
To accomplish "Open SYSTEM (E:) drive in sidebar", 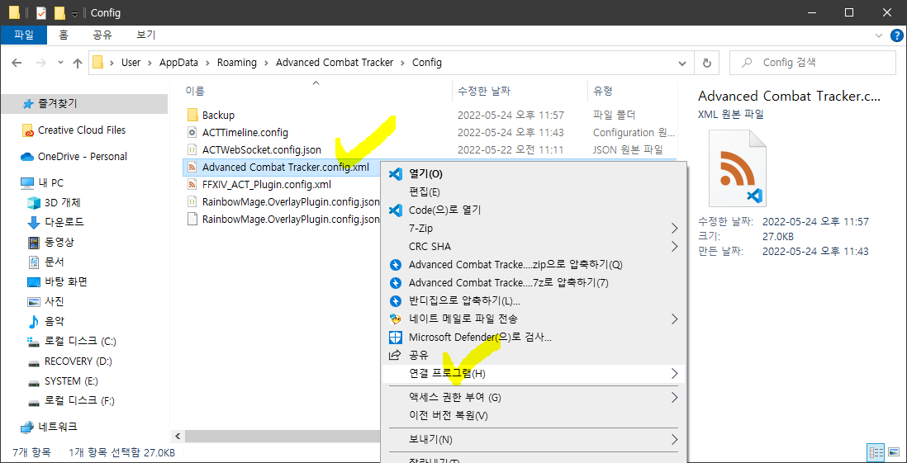I will click(71, 381).
